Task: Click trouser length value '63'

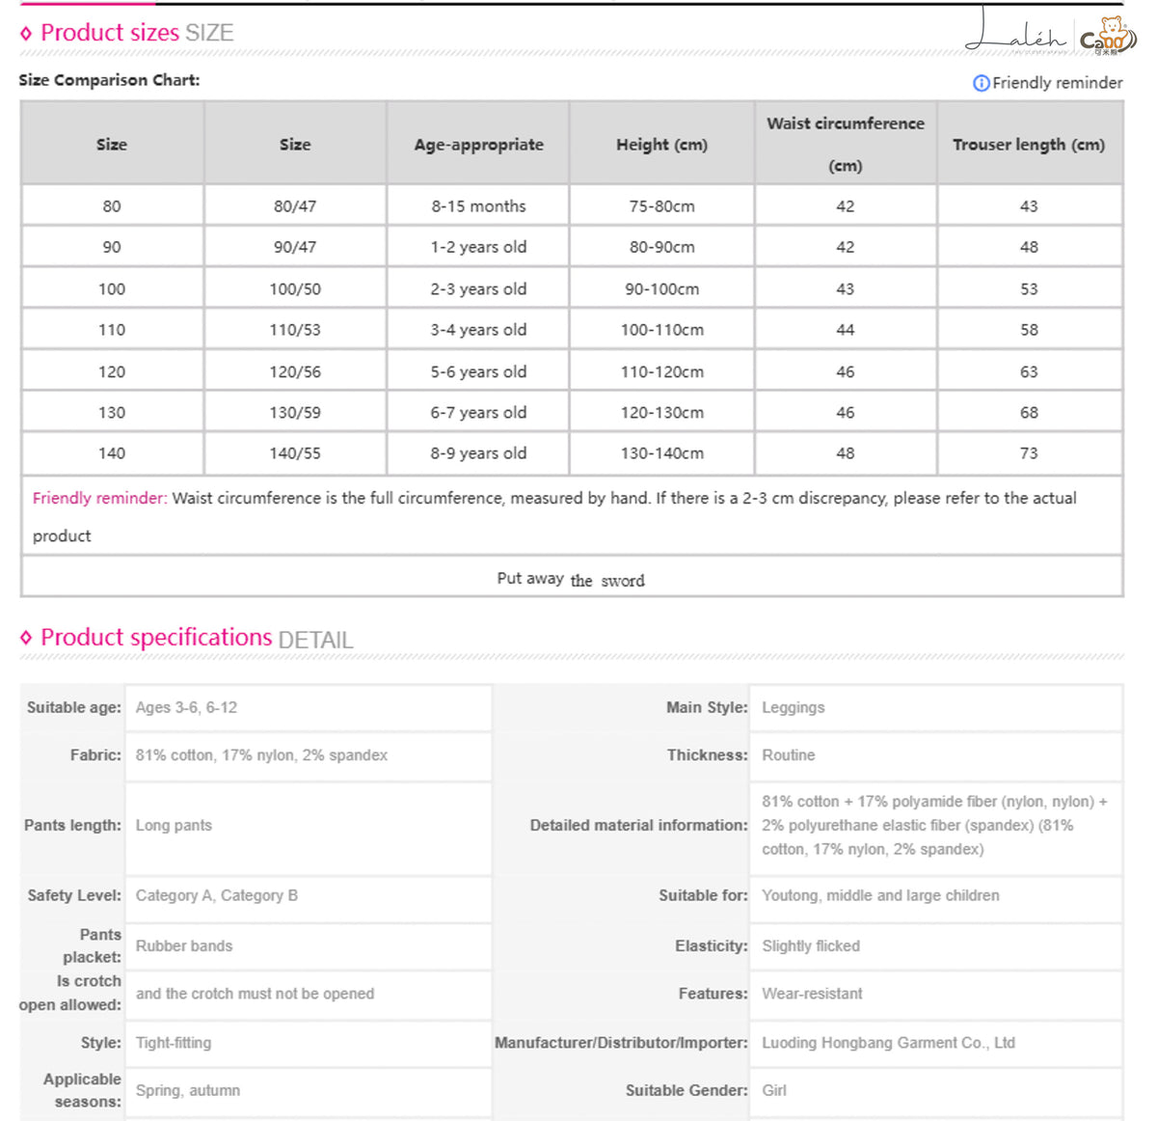Action: (1029, 371)
